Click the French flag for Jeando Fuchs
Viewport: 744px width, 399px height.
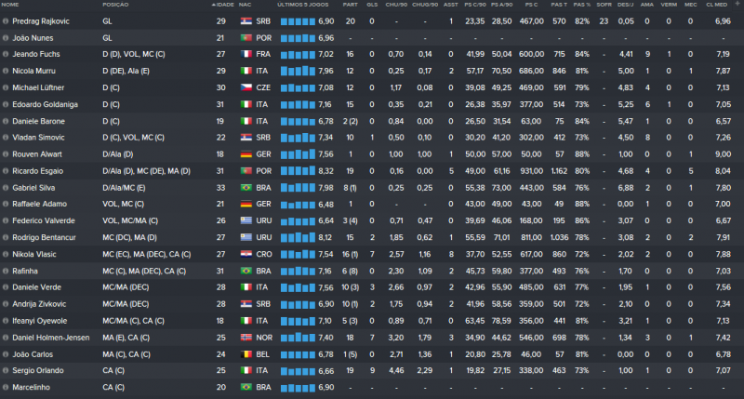246,54
